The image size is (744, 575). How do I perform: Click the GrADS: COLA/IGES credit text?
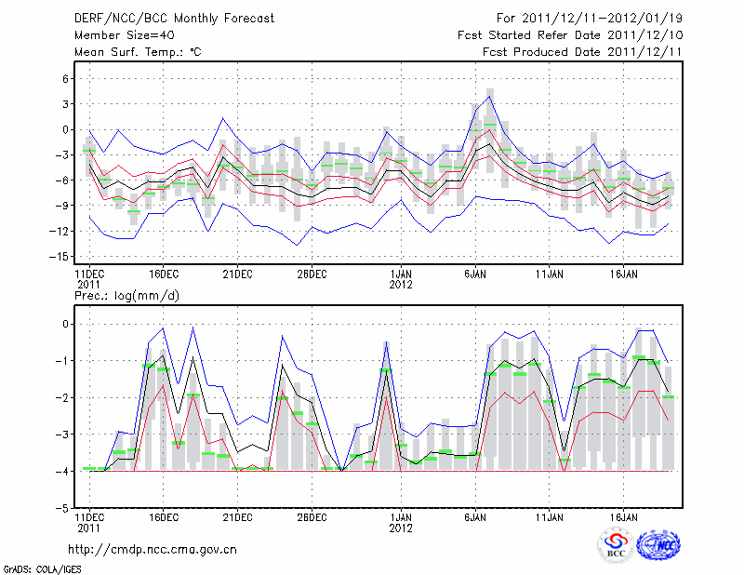click(x=43, y=568)
